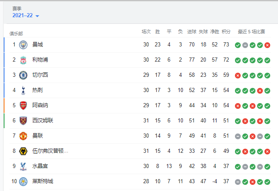Viewport: 278px width, 191px height.
Task: Click the Manchester United (曼联) crest
Action: [23, 136]
